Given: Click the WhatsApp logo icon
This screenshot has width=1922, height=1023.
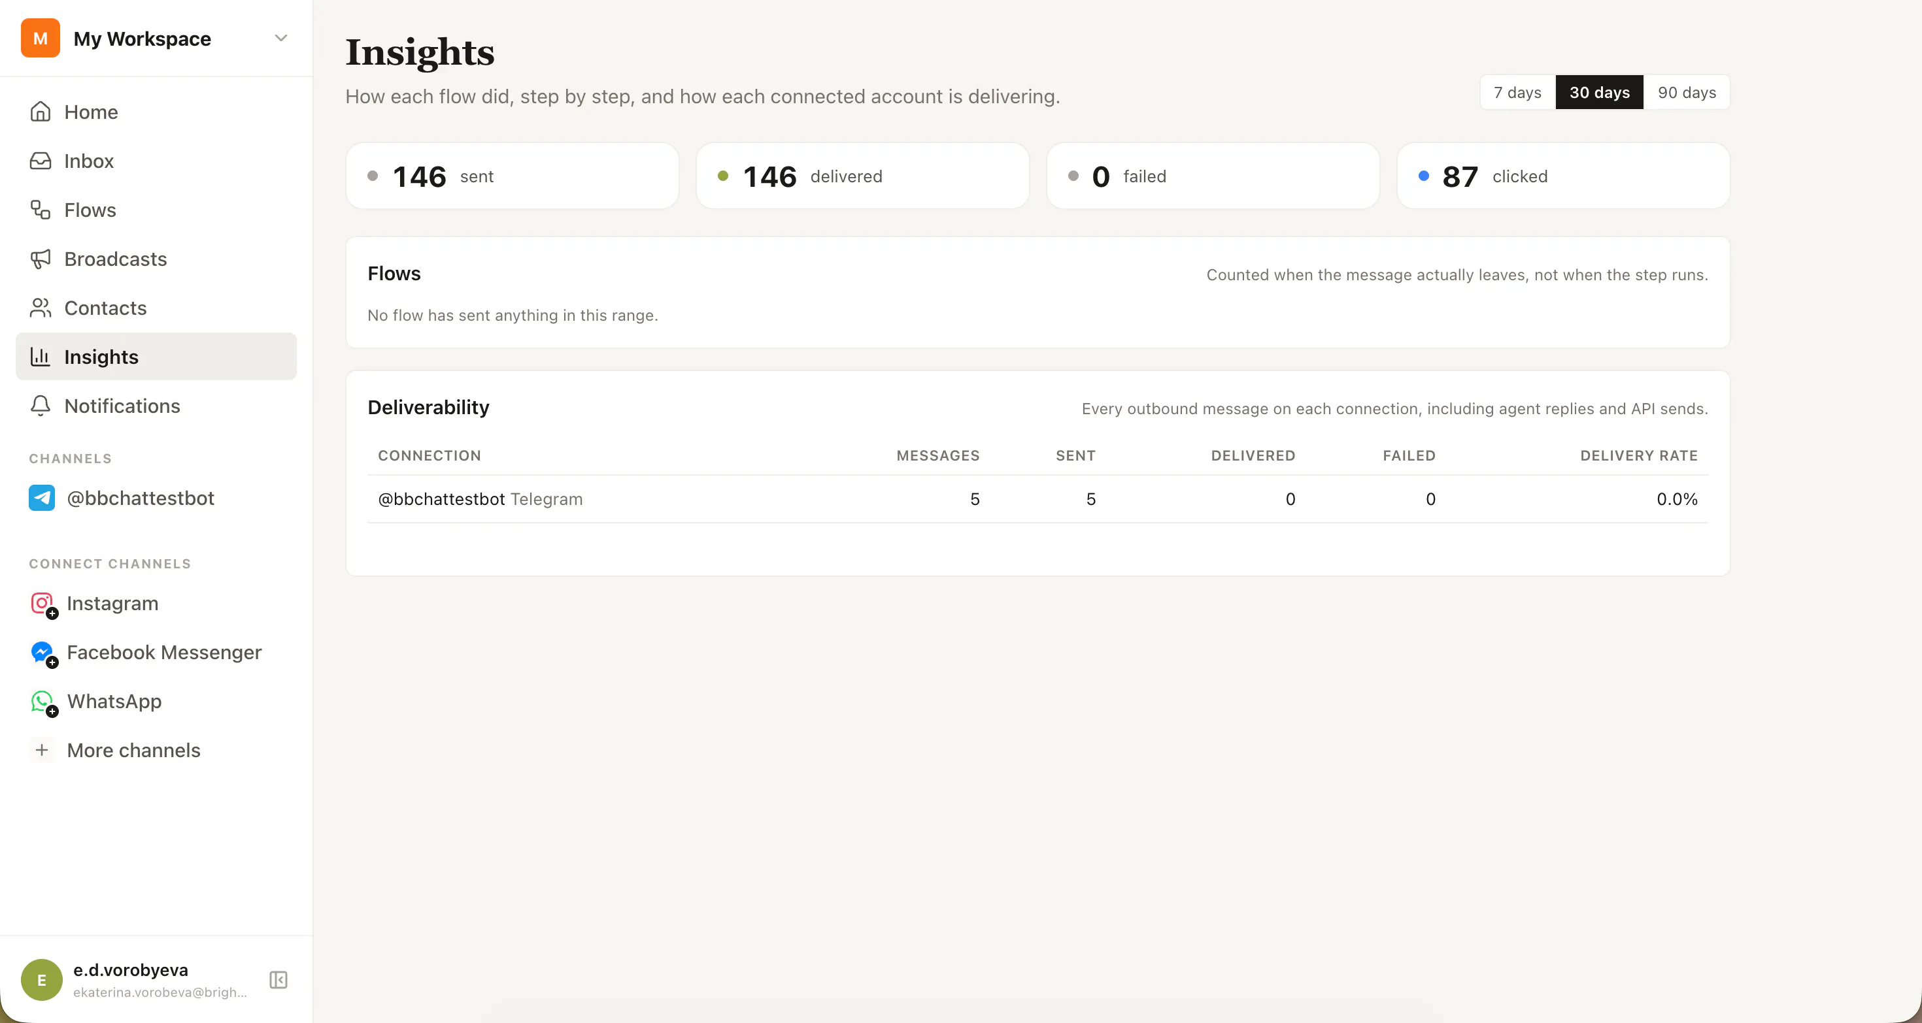Looking at the screenshot, I should (42, 702).
